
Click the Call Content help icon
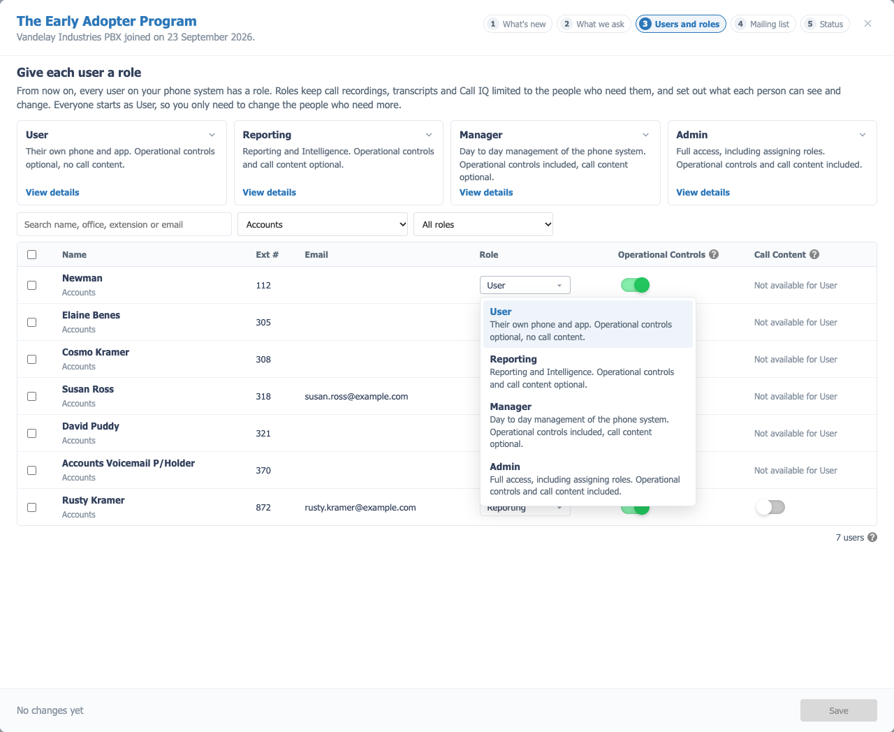click(x=814, y=254)
